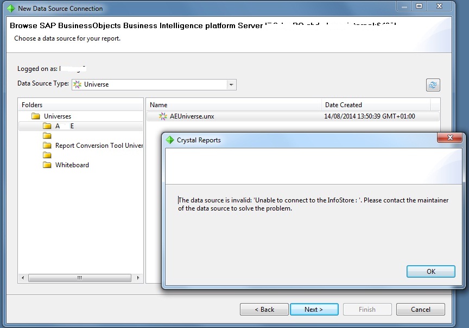This screenshot has width=469, height=328.
Task: Maximize the New Data Source Connection window
Action: tap(419, 6)
